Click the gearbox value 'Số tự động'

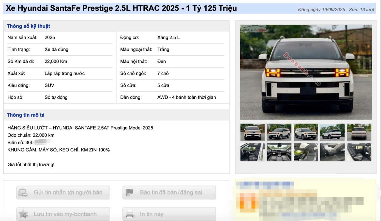[56, 97]
